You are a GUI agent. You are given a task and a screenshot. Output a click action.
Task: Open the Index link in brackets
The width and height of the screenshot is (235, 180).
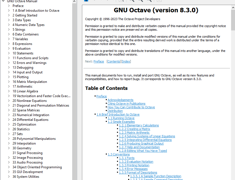126,61
